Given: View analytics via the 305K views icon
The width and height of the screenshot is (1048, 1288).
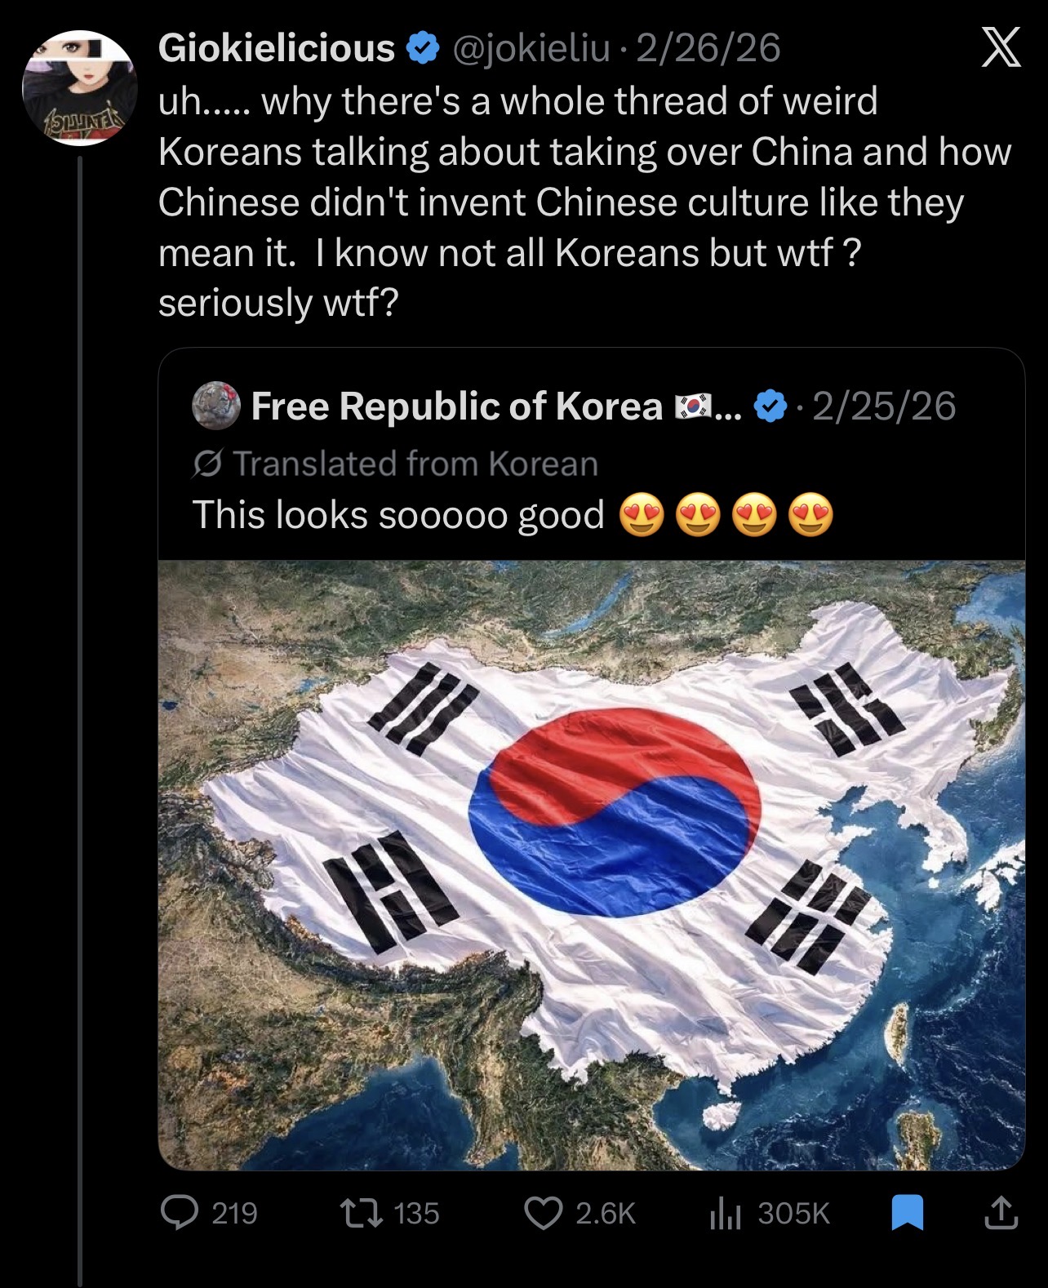Looking at the screenshot, I should [725, 1214].
